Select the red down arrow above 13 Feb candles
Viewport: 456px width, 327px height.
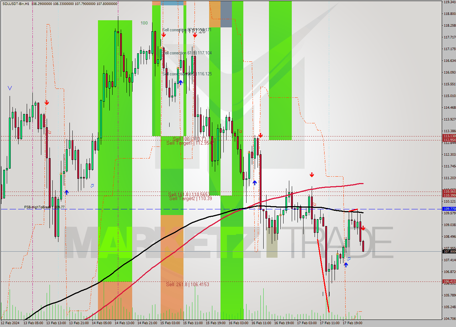tap(47, 103)
